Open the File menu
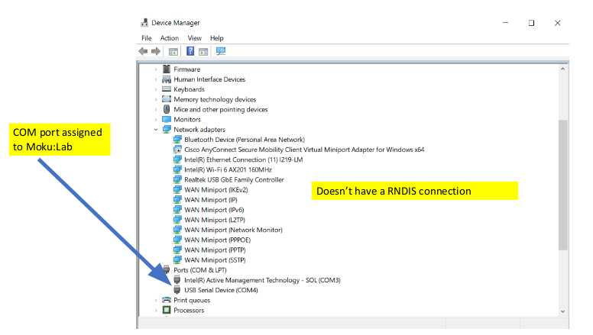Viewport: 593px width, 335px height. pos(147,38)
